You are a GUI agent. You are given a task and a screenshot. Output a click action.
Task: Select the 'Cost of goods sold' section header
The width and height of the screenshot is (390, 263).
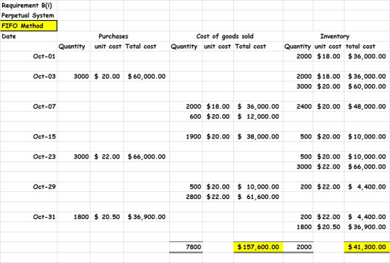[x=225, y=36]
